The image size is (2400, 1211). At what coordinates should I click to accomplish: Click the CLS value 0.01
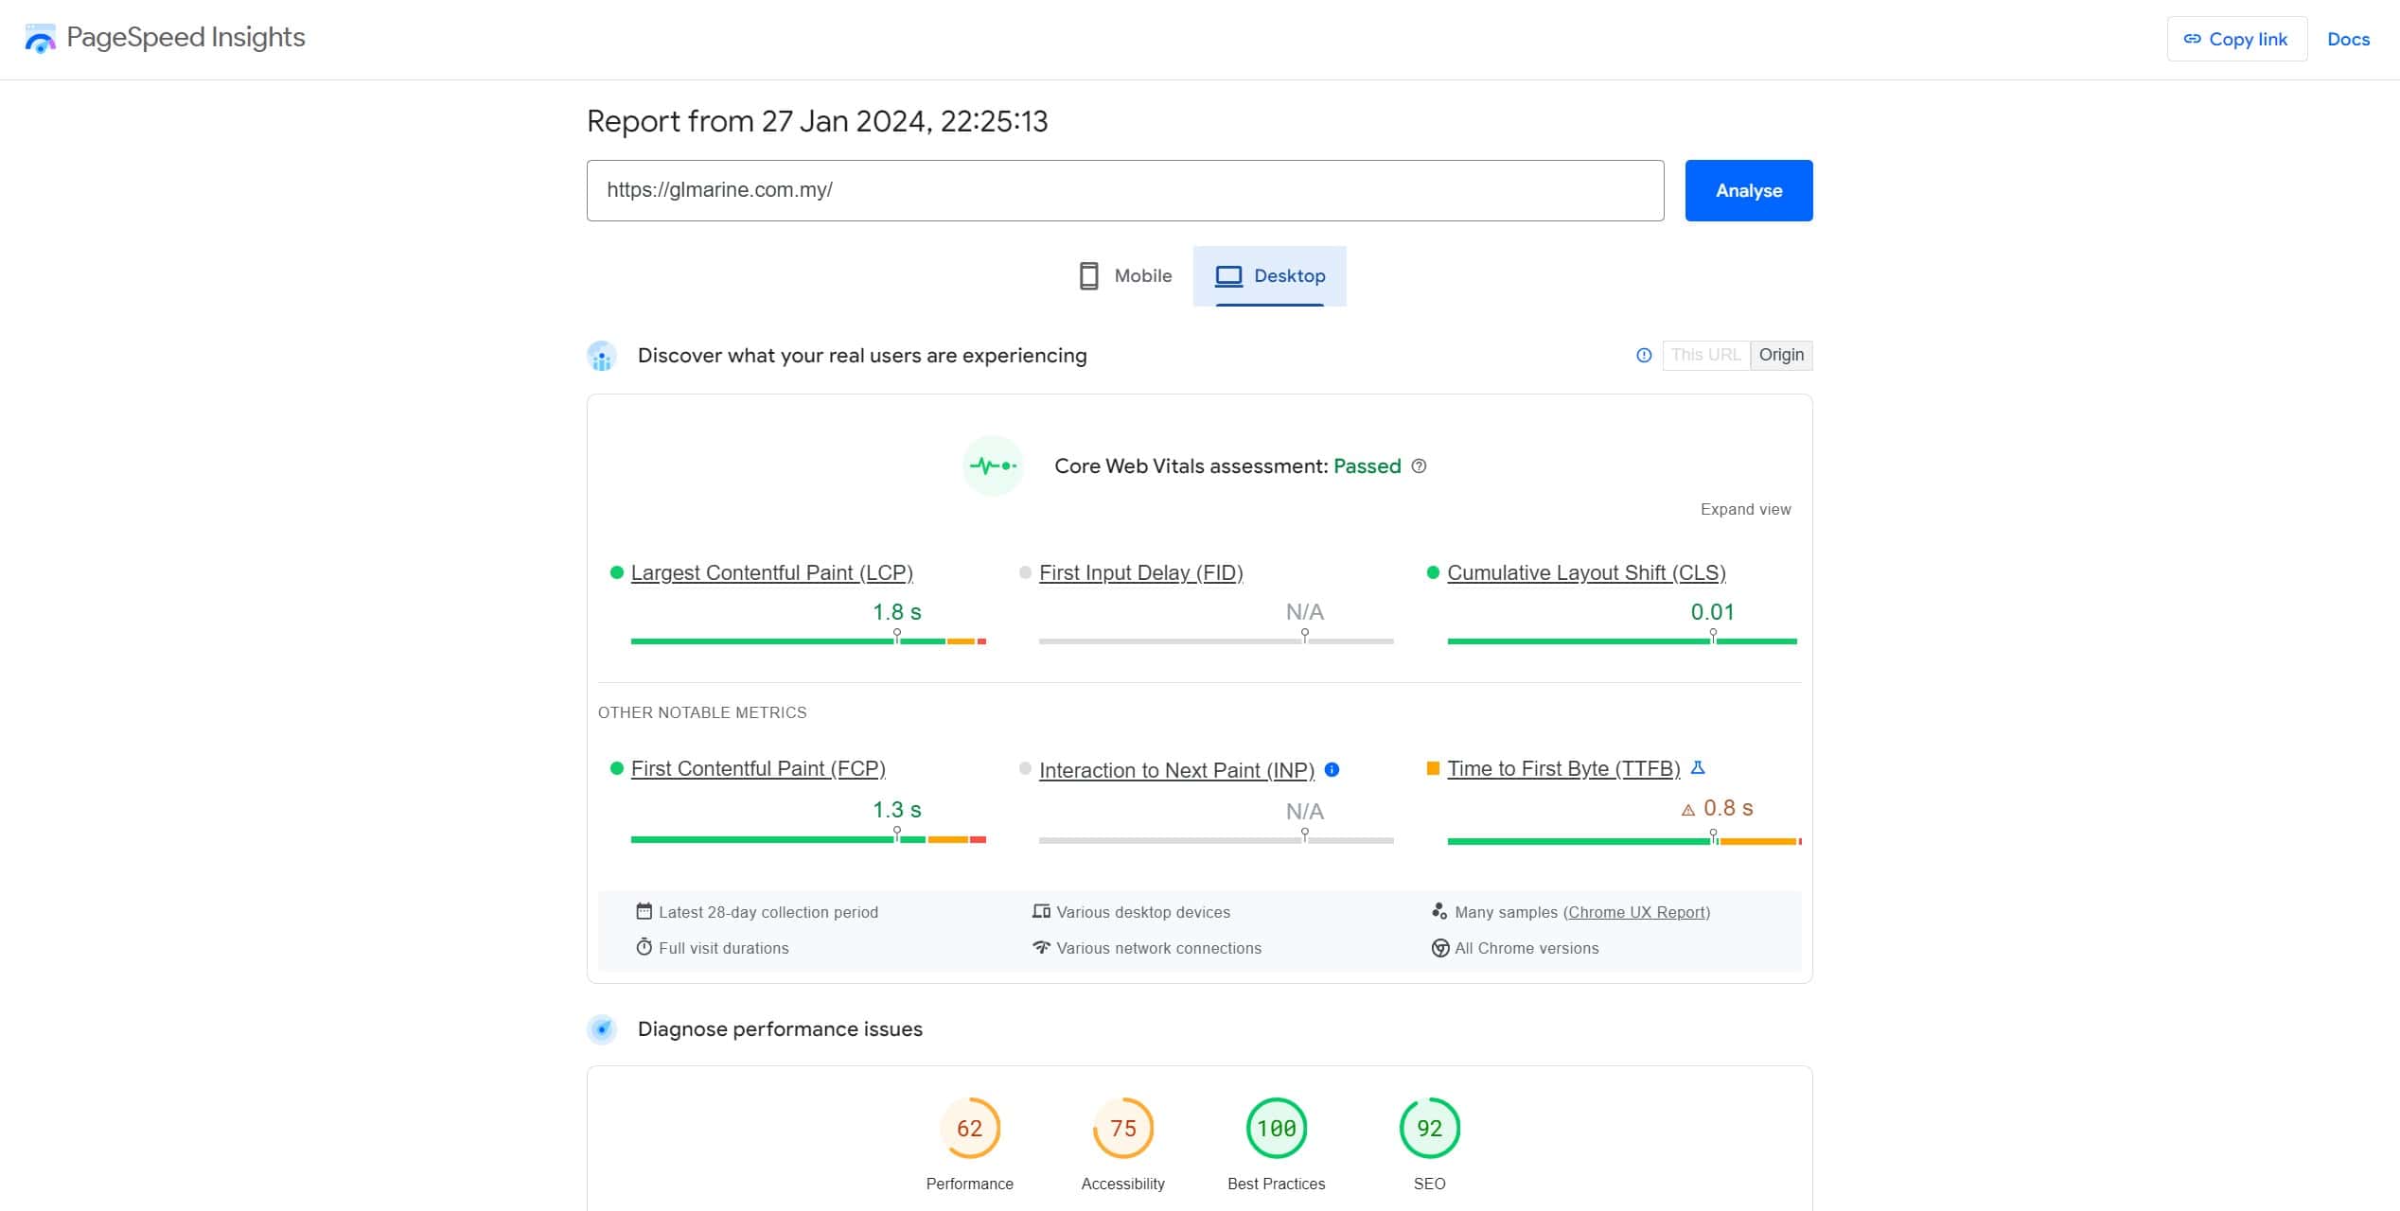(x=1712, y=612)
